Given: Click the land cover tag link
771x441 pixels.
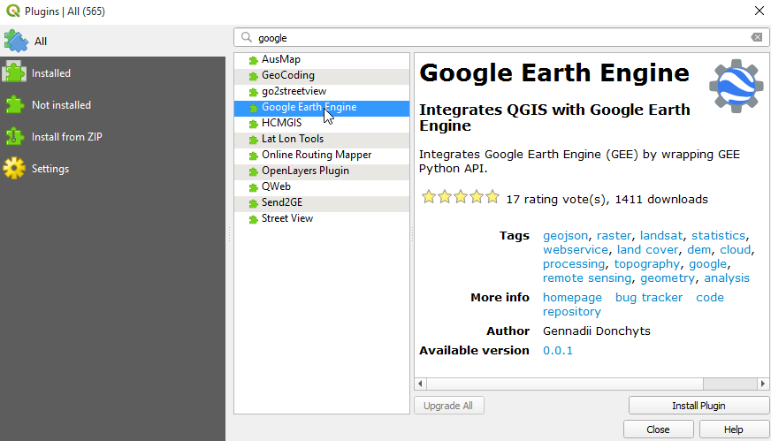Looking at the screenshot, I should [647, 250].
